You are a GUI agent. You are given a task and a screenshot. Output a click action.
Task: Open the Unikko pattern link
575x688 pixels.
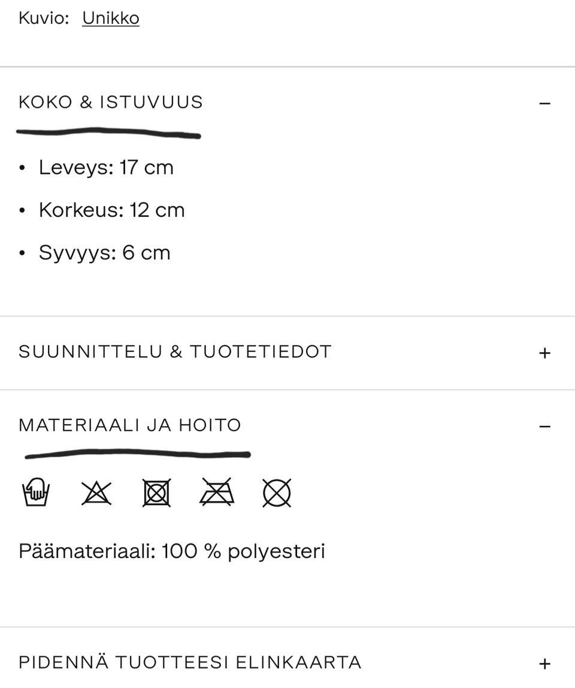111,17
